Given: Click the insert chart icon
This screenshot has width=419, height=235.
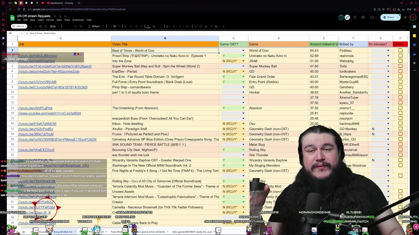Looking at the screenshot, I should coord(206,26).
